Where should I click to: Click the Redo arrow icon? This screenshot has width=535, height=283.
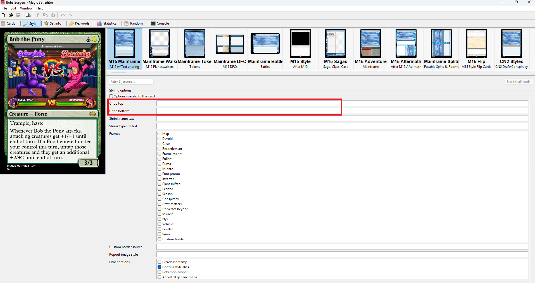point(70,15)
